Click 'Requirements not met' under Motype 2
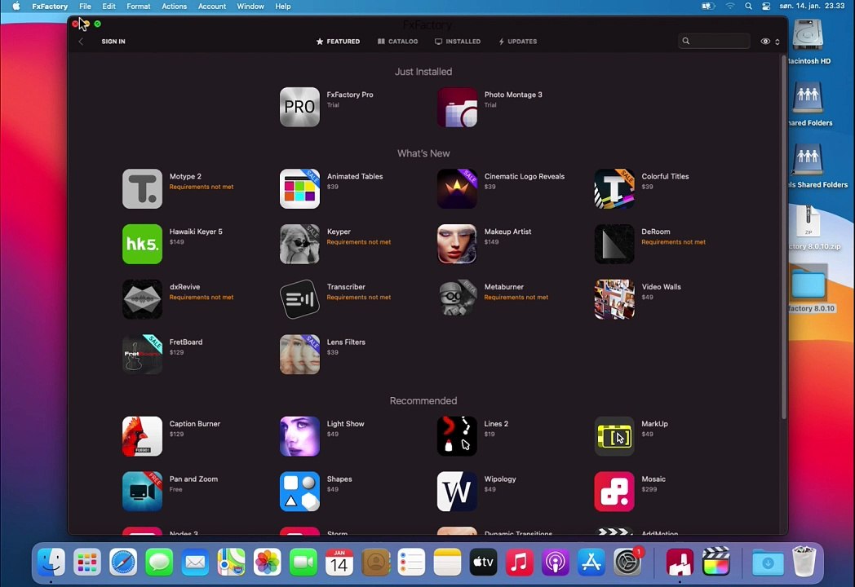The width and height of the screenshot is (855, 587). [202, 187]
